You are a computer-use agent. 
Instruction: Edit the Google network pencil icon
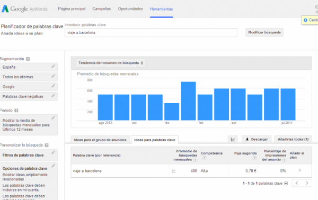pos(53,86)
